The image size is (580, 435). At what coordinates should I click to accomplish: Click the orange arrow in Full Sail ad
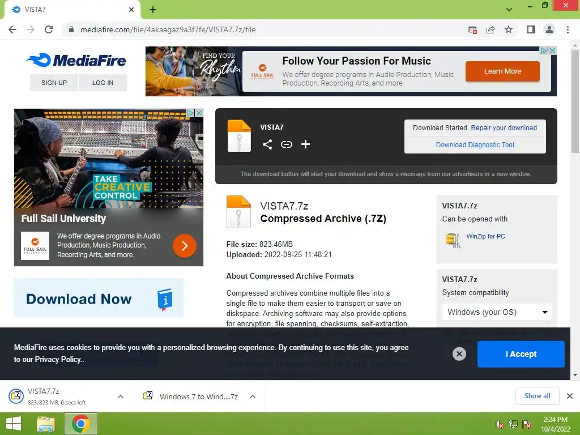[185, 246]
